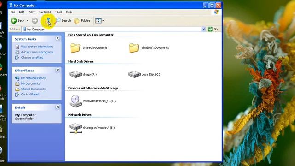Open the Search pane
This screenshot has height=166, width=295.
63,20
